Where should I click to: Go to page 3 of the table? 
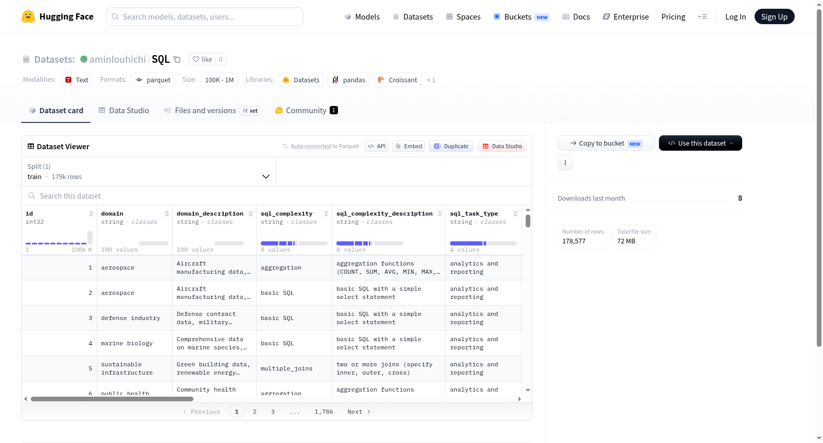pos(273,412)
